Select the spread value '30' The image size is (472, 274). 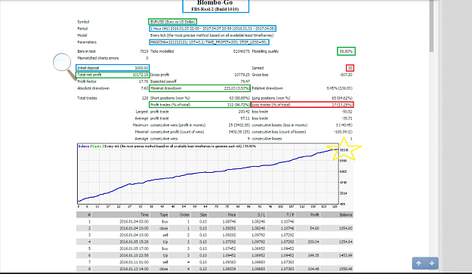pyautogui.click(x=350, y=68)
